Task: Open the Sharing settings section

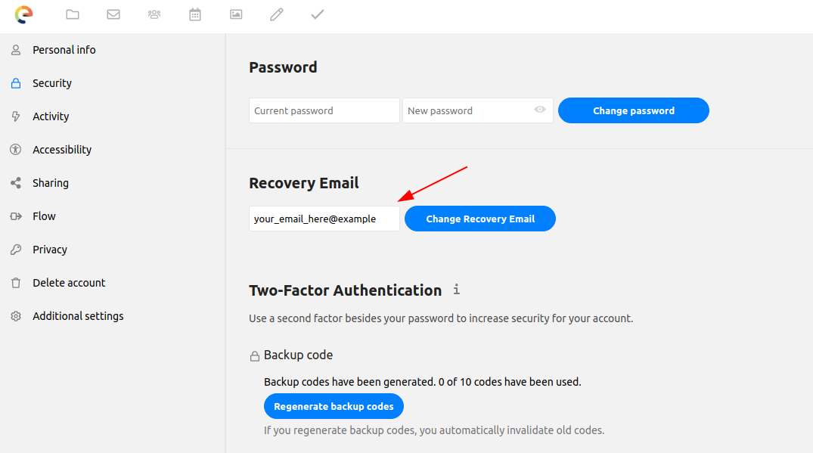Action: [51, 182]
